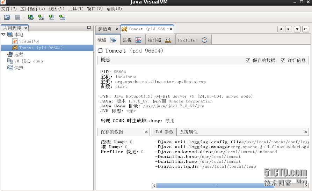This screenshot has width=312, height=191.
Task: Close the 保存的数据 section
Action: point(146,132)
